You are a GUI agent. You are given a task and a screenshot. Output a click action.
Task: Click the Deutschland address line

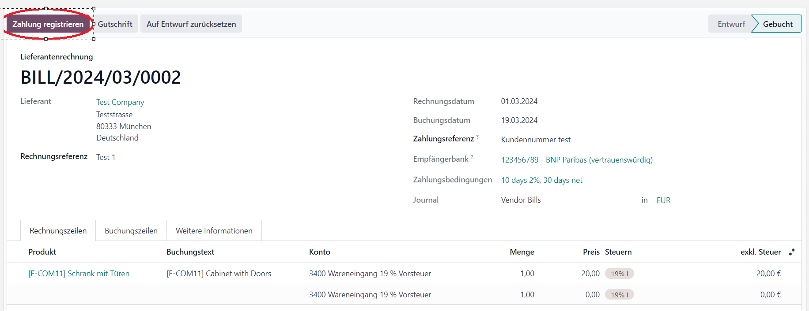click(x=117, y=138)
